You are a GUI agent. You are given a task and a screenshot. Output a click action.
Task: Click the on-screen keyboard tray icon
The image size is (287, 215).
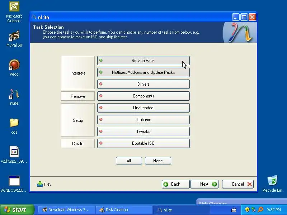(x=234, y=210)
